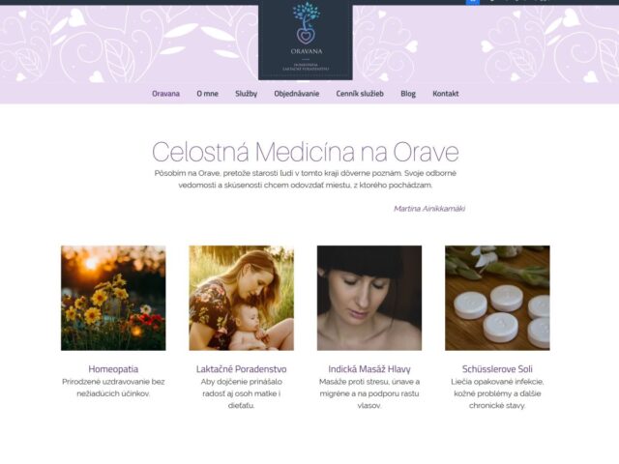The height and width of the screenshot is (464, 619).
Task: Open the Homeopatia heading link
Action: (113, 369)
